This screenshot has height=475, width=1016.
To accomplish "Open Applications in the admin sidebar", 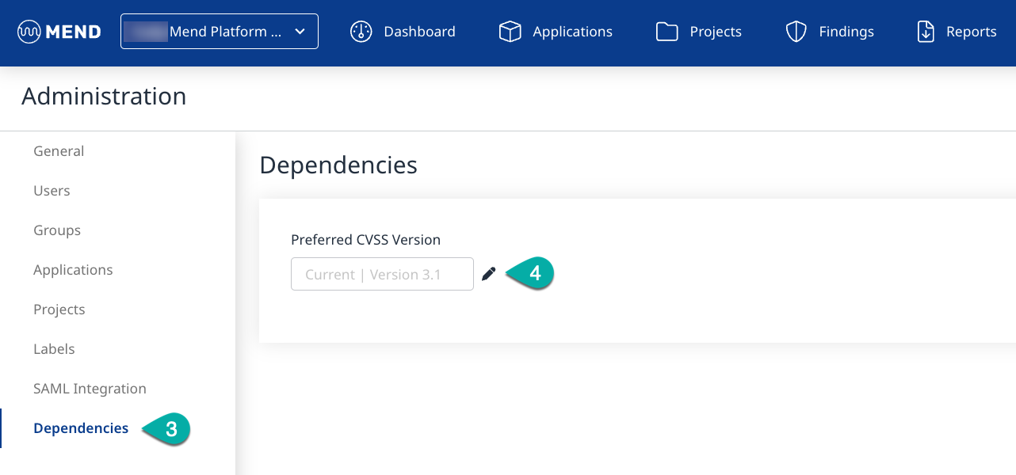I will (x=73, y=270).
